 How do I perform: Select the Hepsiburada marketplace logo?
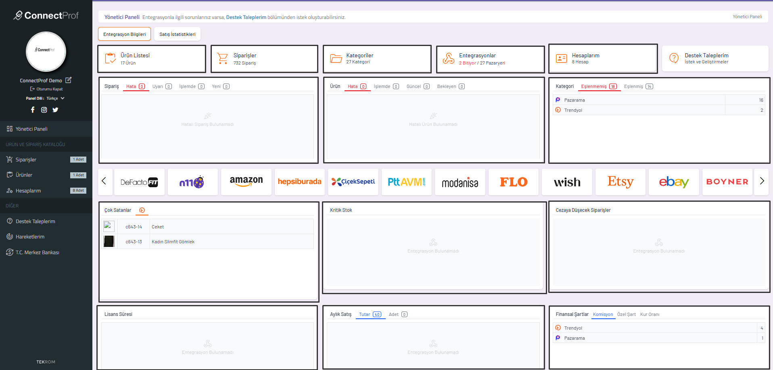299,182
